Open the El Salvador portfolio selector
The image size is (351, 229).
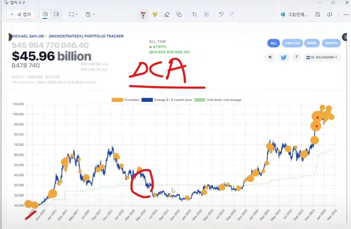coord(322,57)
